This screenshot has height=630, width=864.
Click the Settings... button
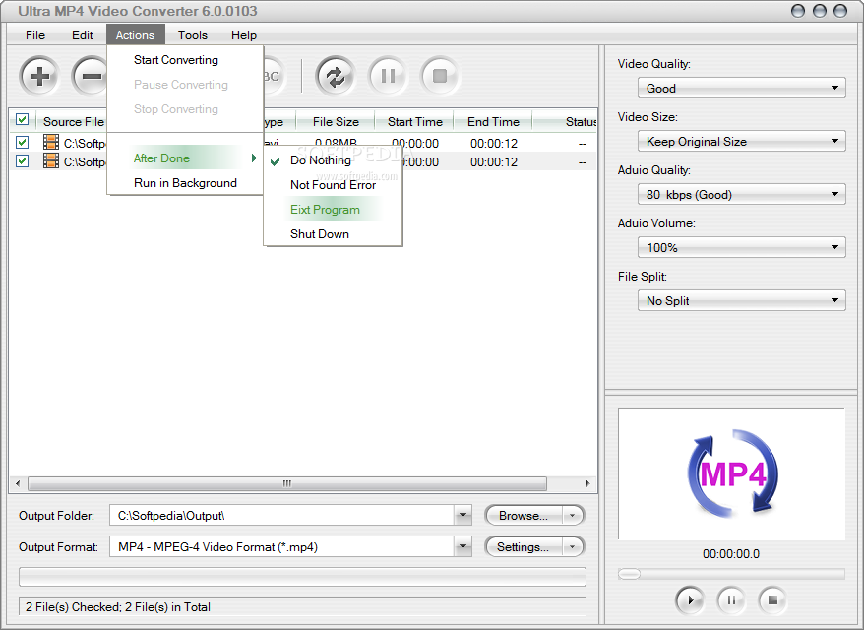pyautogui.click(x=523, y=546)
